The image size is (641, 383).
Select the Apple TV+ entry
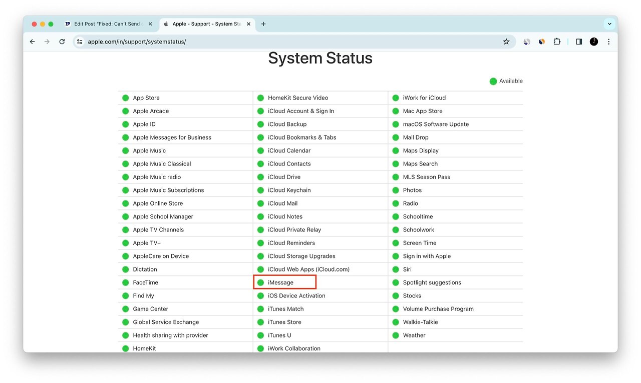(185, 243)
